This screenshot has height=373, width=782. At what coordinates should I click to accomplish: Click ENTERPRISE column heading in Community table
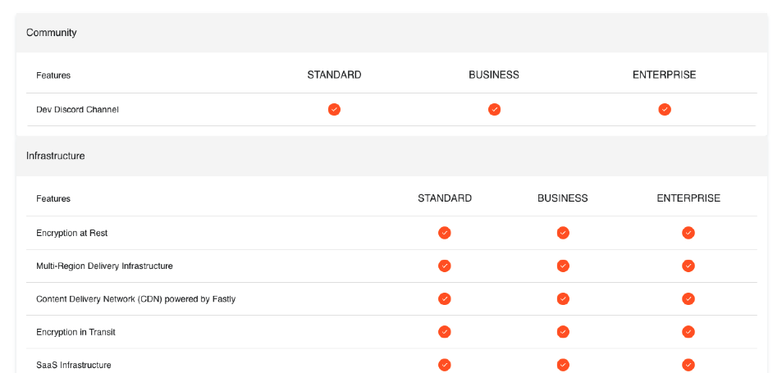click(x=665, y=75)
